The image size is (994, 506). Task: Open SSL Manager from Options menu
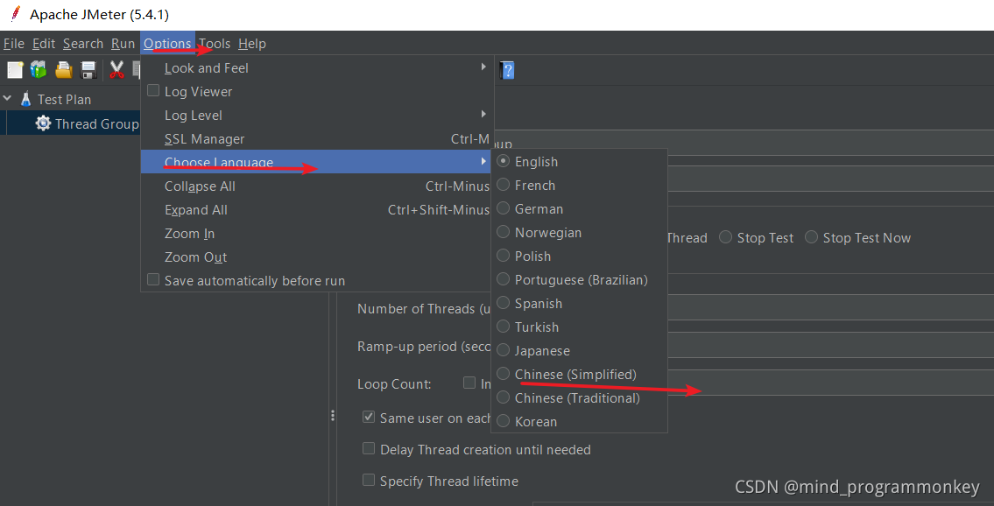(317, 138)
